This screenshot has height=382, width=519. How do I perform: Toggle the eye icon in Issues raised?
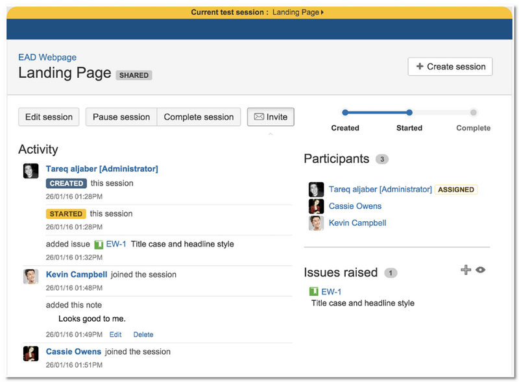[x=480, y=270]
